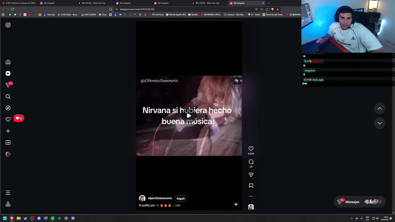Open the Wordle Español bookmark
This screenshot has width=395, height=222.
coord(176,14)
